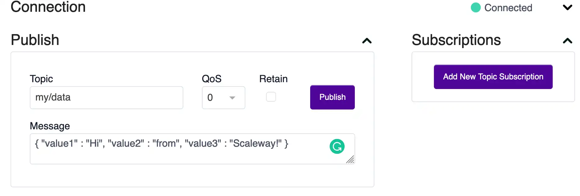This screenshot has height=196, width=580.
Task: Open the QoS dropdown
Action: 224,98
